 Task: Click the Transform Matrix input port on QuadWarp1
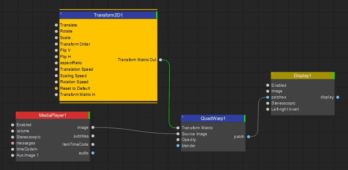(x=178, y=128)
